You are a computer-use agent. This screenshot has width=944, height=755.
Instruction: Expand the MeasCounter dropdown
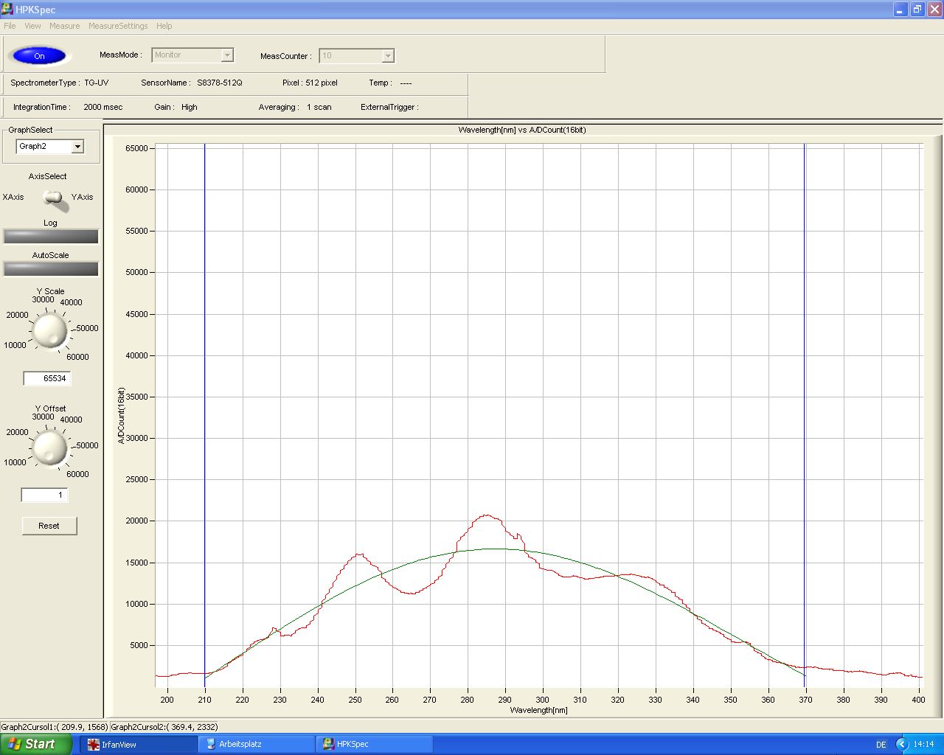388,56
